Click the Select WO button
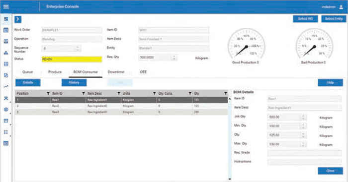 click(305, 19)
